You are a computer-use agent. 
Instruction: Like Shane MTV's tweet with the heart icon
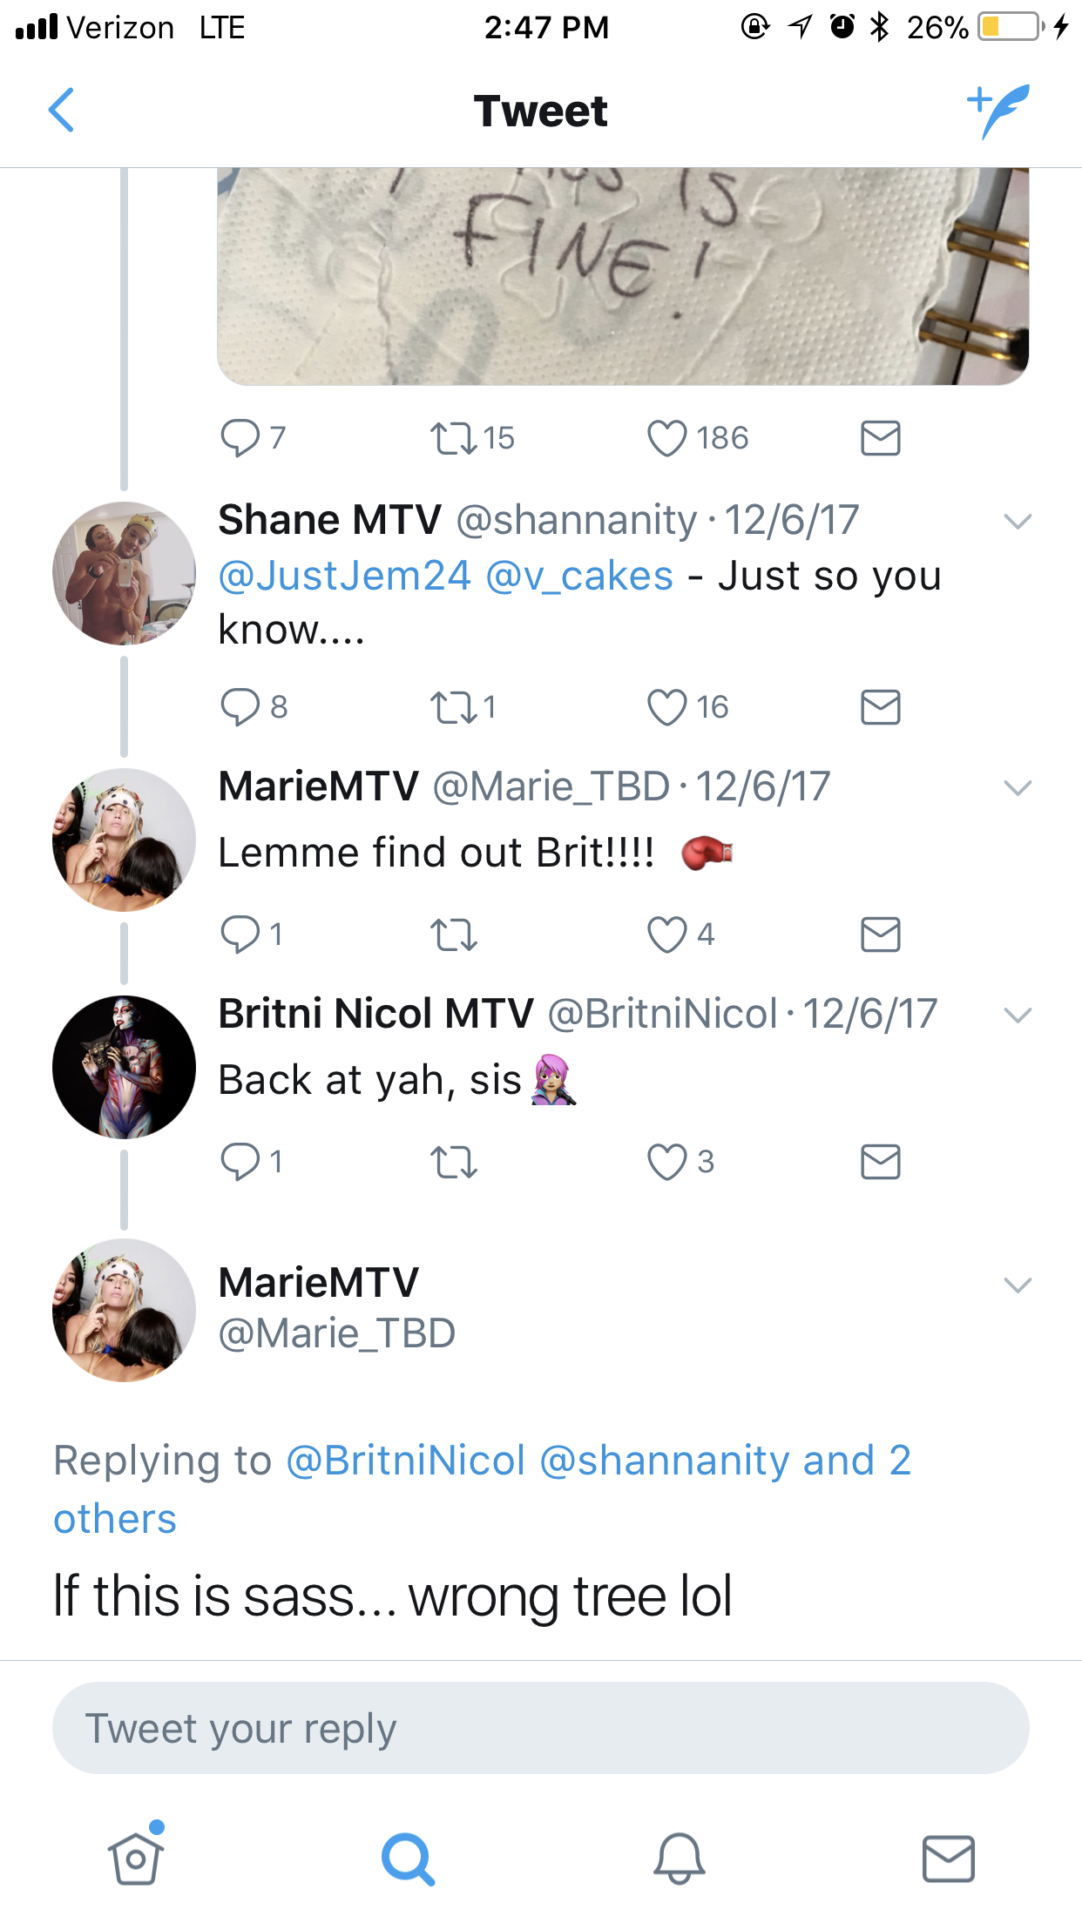coord(667,707)
